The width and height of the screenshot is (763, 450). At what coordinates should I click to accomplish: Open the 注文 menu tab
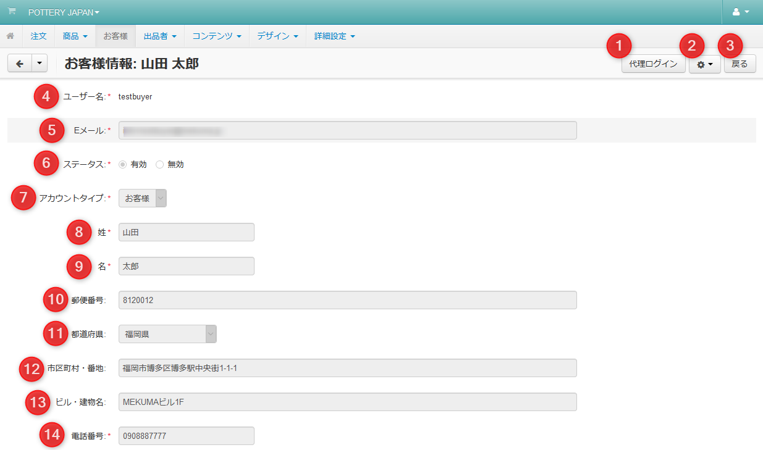tap(38, 36)
